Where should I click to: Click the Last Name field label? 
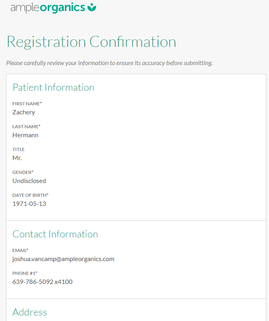point(26,127)
